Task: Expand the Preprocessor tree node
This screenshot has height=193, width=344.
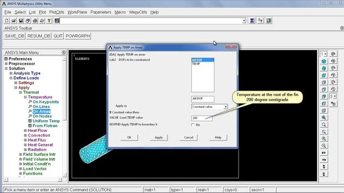Action: pos(6,64)
